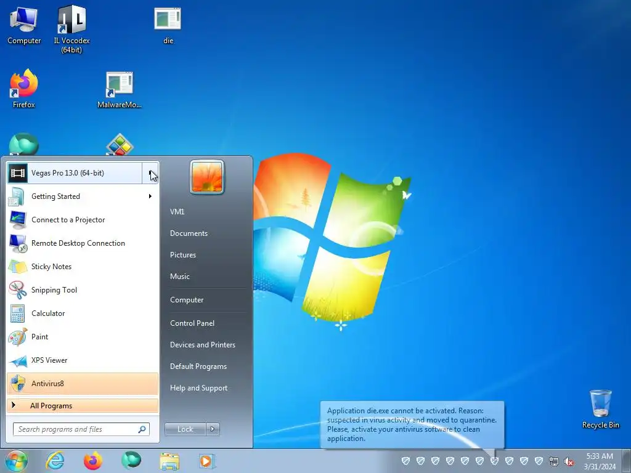Image resolution: width=631 pixels, height=473 pixels.
Task: Open the arrow menu beside Lock
Action: coord(213,429)
